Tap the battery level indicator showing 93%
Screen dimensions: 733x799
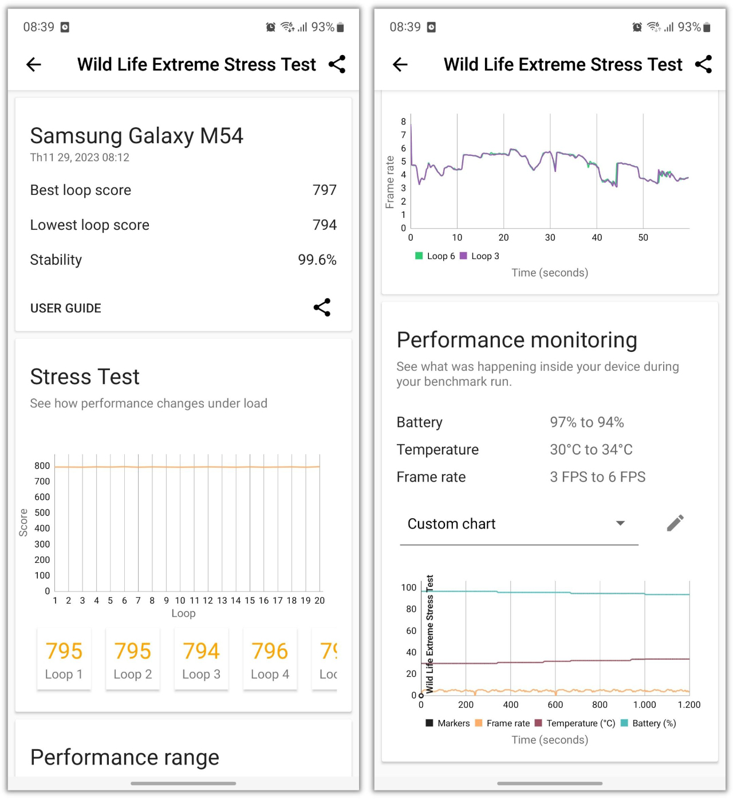tap(326, 26)
